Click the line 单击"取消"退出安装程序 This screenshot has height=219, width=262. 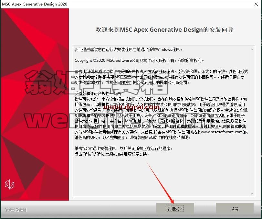tap(123, 148)
